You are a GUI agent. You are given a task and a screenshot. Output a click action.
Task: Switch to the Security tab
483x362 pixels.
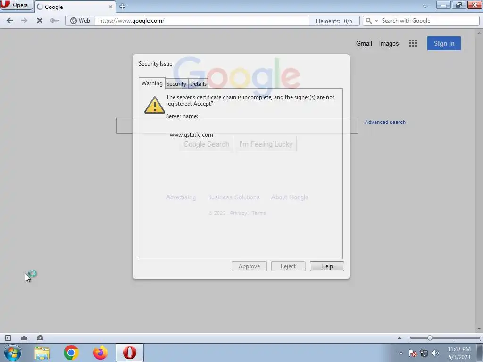click(x=176, y=84)
